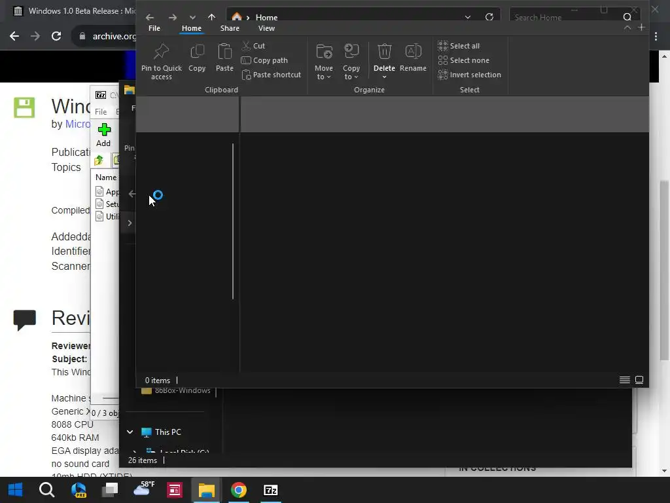Open the address bar history dropdown

(467, 17)
